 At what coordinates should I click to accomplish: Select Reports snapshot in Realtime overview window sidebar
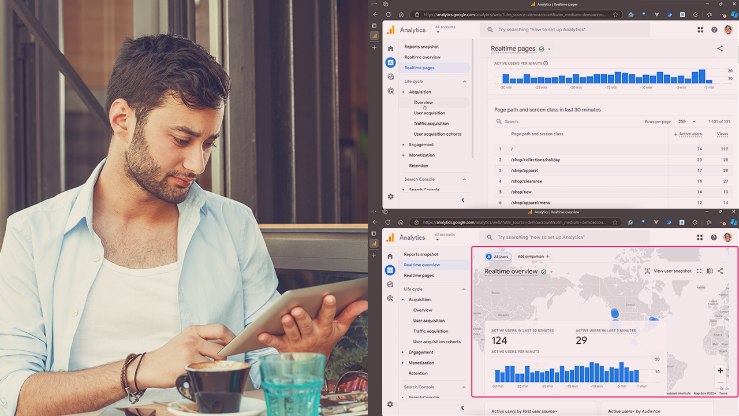coord(421,254)
